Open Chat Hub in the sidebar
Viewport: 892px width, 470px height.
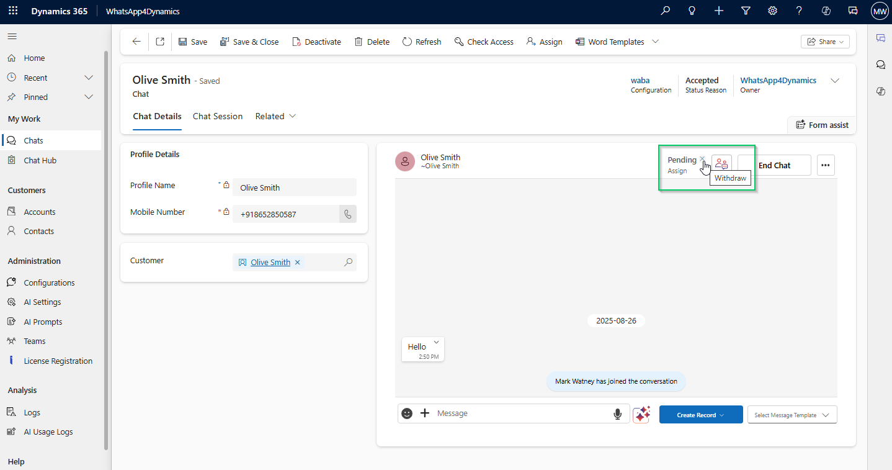40,160
